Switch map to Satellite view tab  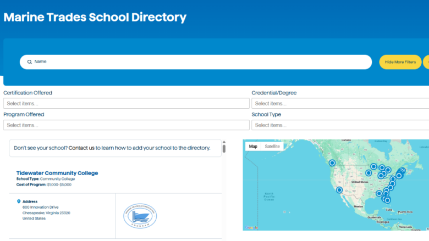[x=272, y=146]
